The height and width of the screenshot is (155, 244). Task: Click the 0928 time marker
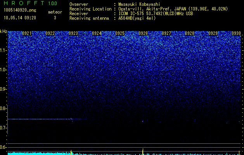pyautogui.click(x=190, y=33)
